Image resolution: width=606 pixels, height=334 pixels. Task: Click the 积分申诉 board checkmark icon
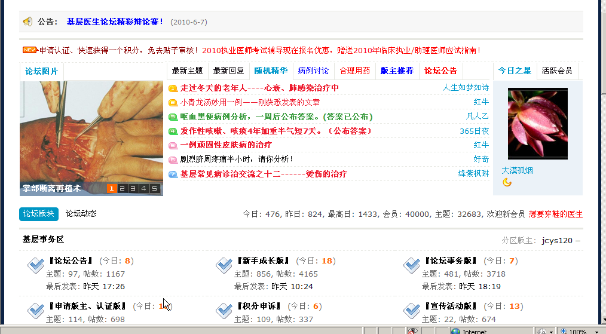click(x=224, y=310)
